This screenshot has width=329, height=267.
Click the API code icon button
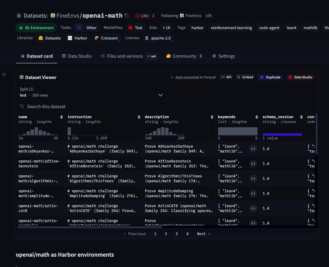[x=226, y=77]
